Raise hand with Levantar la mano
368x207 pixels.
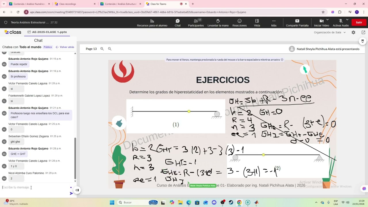[218, 23]
